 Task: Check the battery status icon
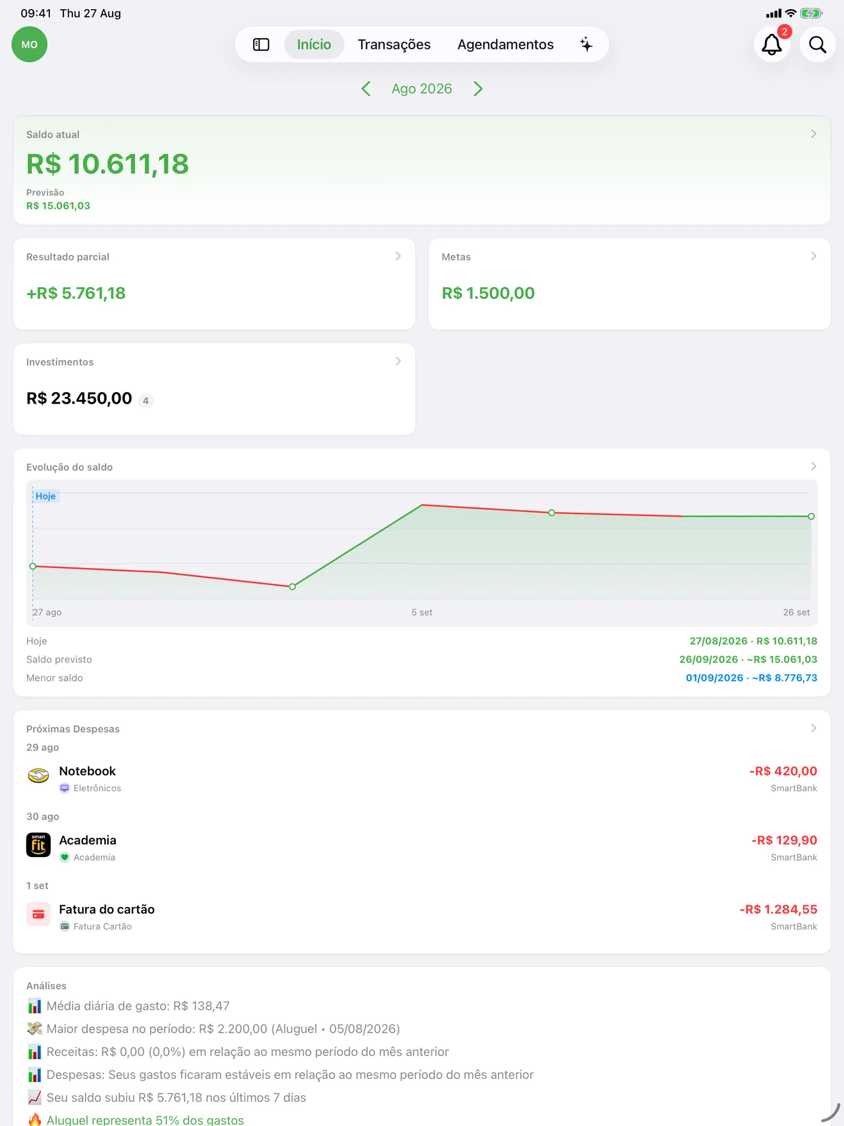coord(811,13)
